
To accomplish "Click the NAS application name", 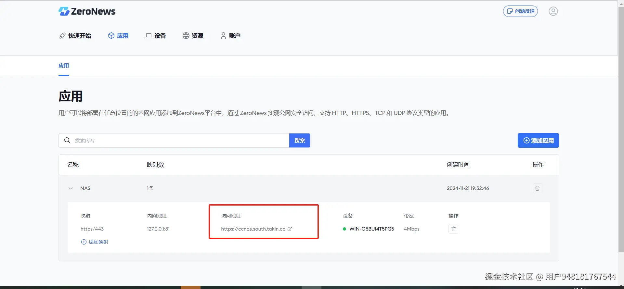I will click(x=85, y=188).
